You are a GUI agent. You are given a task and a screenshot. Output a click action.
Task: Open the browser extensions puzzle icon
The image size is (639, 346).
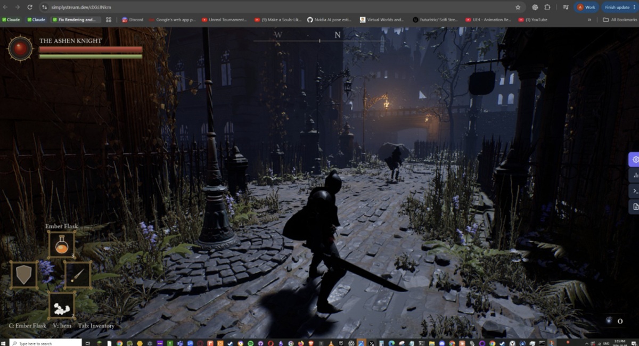pos(547,7)
